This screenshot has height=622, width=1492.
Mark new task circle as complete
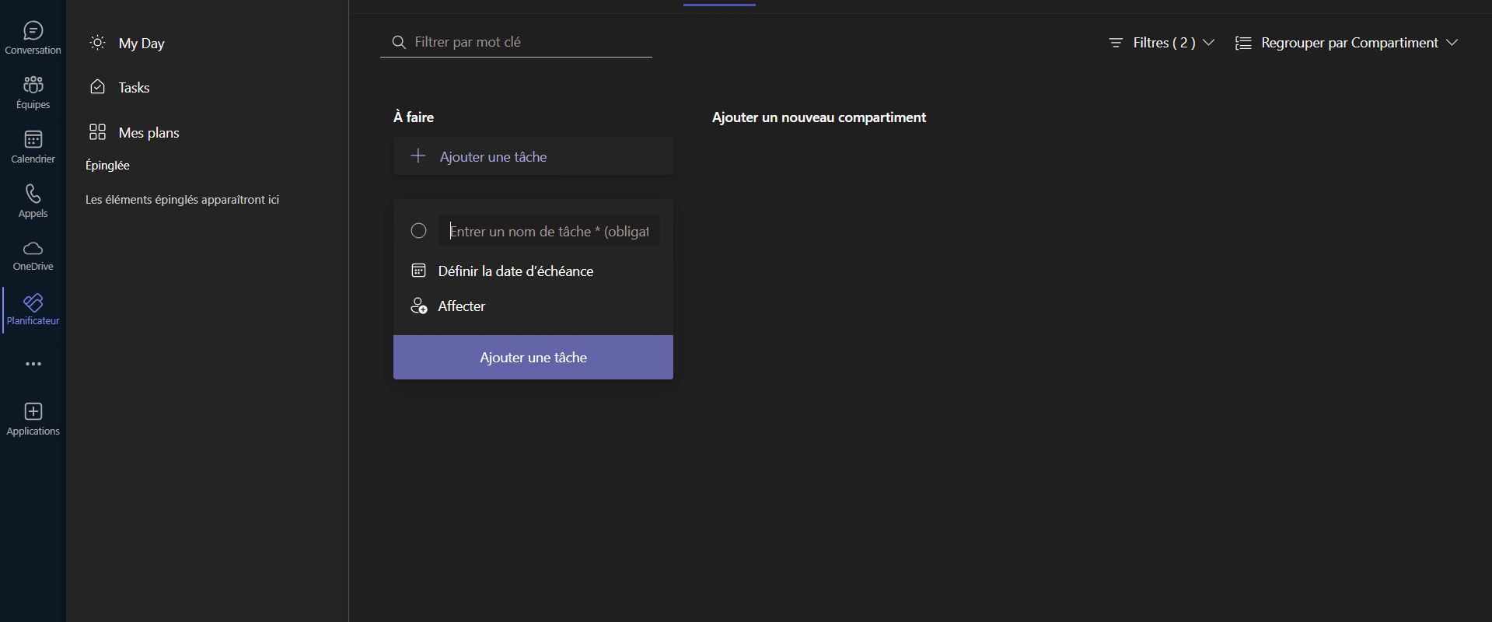418,231
